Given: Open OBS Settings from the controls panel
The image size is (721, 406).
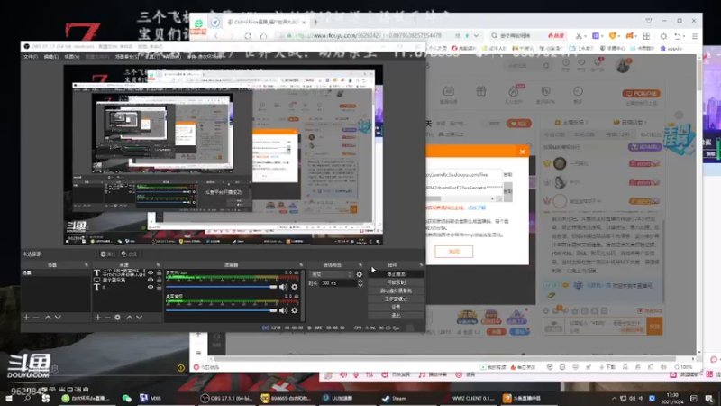Looking at the screenshot, I should coord(396,307).
